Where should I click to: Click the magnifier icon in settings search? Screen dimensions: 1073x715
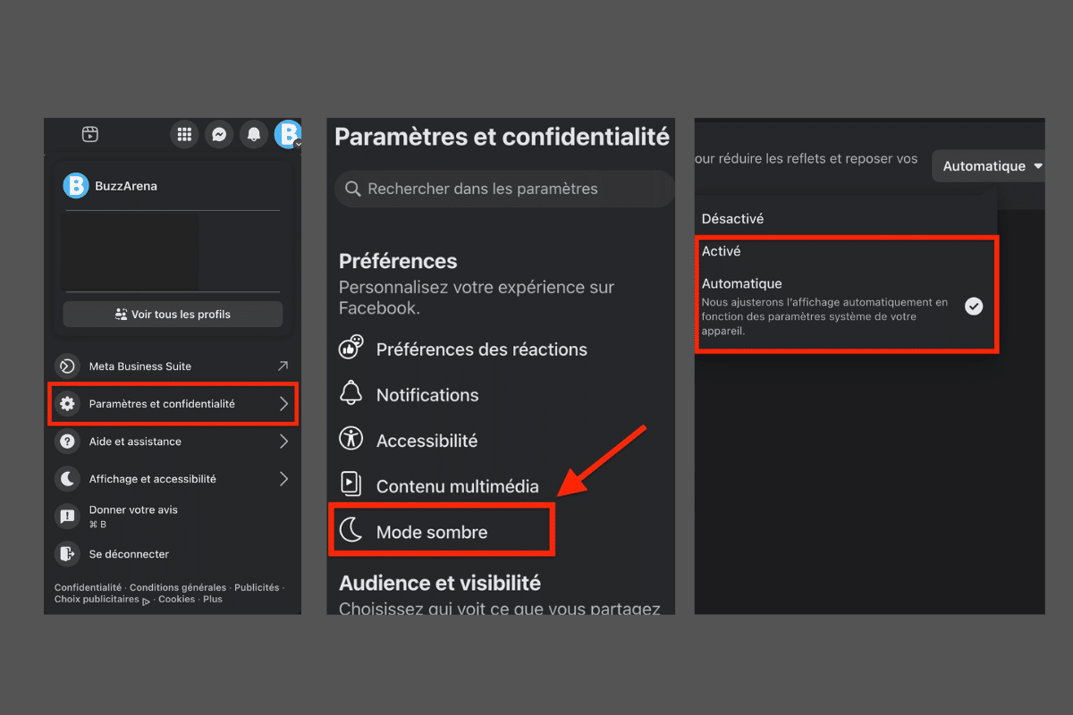(x=352, y=189)
